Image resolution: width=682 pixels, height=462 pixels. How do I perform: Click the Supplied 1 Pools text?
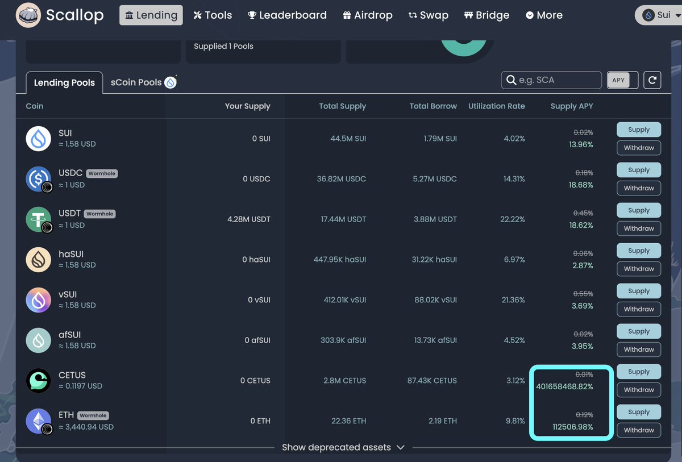[223, 46]
